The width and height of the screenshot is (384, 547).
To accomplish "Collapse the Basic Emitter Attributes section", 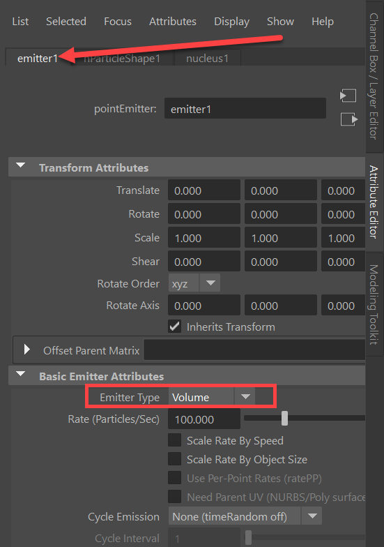I will point(21,374).
